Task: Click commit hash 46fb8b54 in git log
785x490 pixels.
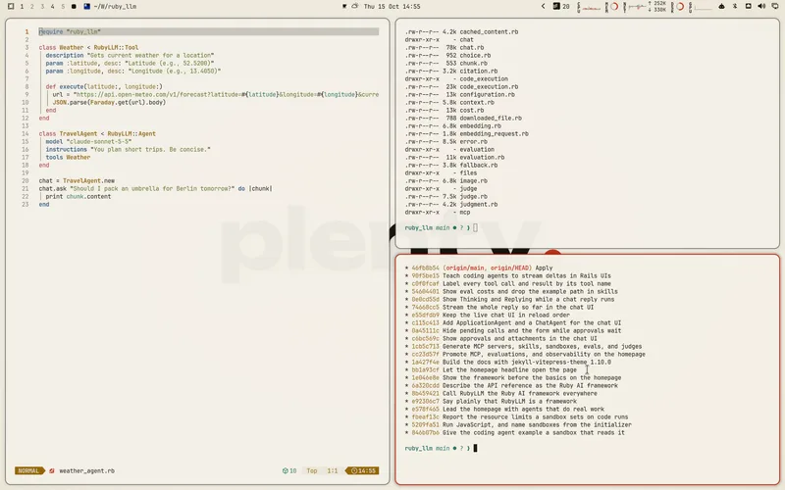Action: (x=425, y=268)
